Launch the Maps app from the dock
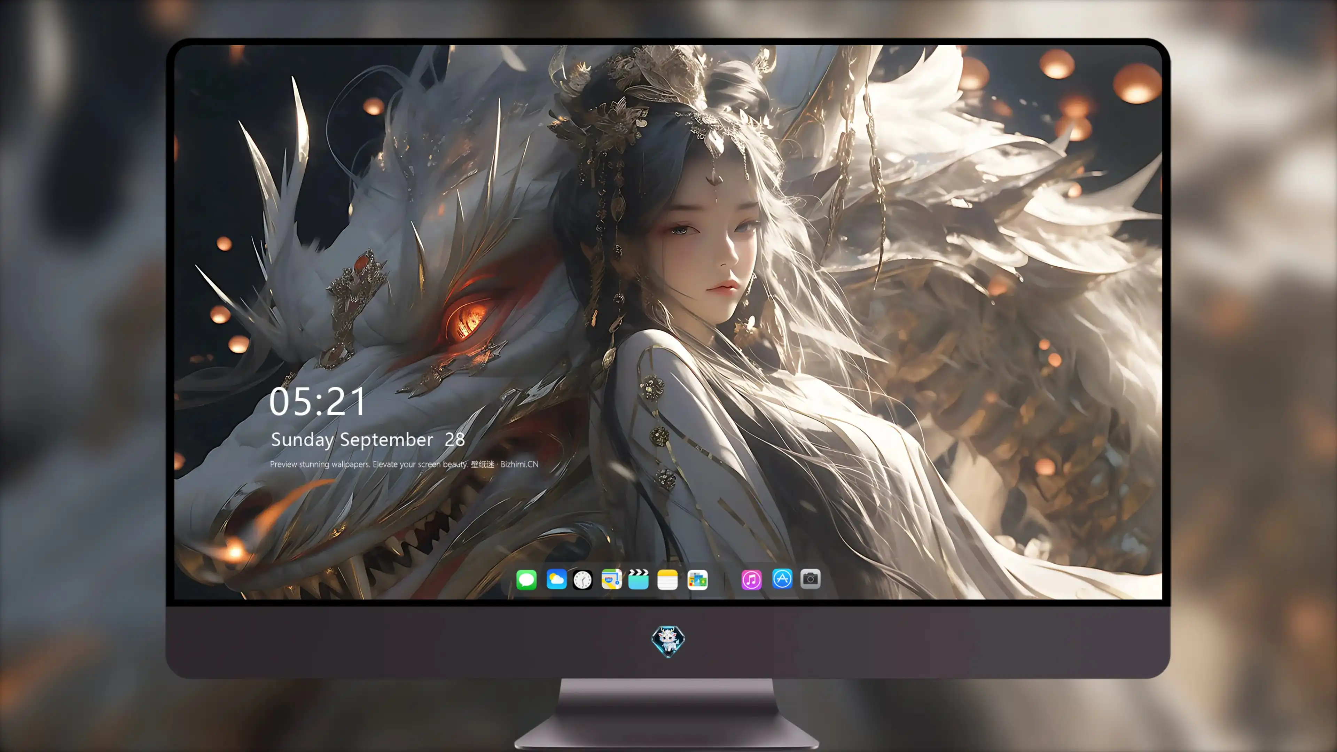Screen dimensions: 1337x752 coord(611,579)
